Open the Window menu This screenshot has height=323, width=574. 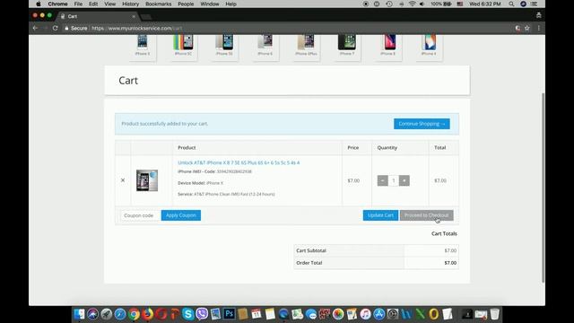pos(209,4)
